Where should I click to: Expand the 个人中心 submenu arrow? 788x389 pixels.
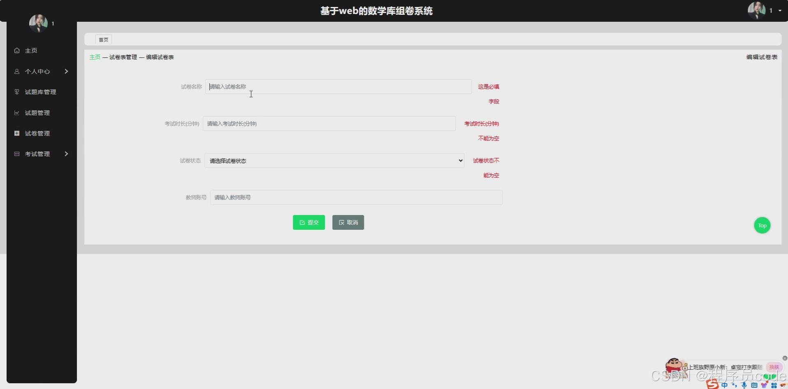tap(66, 71)
